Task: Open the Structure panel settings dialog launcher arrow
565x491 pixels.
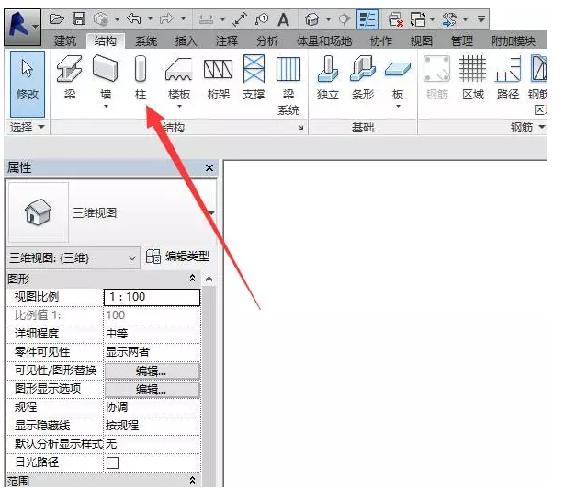Action: pos(301,128)
